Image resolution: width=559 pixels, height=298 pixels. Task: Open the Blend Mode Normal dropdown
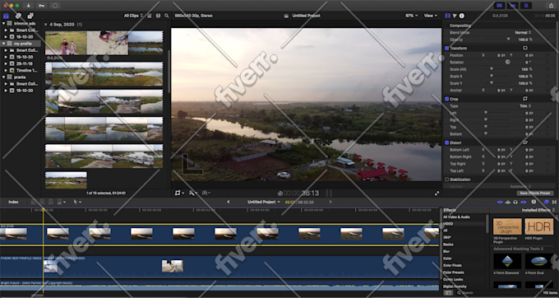click(523, 32)
